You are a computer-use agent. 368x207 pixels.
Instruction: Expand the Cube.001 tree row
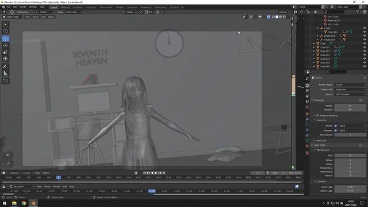[314, 47]
